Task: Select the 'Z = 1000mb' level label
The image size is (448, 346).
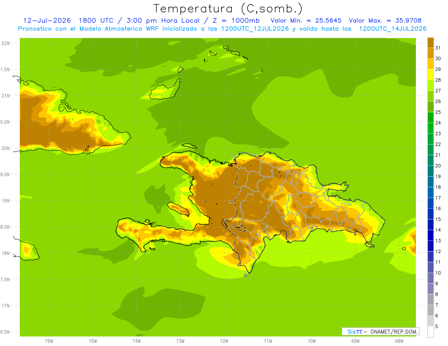Action: 235,21
